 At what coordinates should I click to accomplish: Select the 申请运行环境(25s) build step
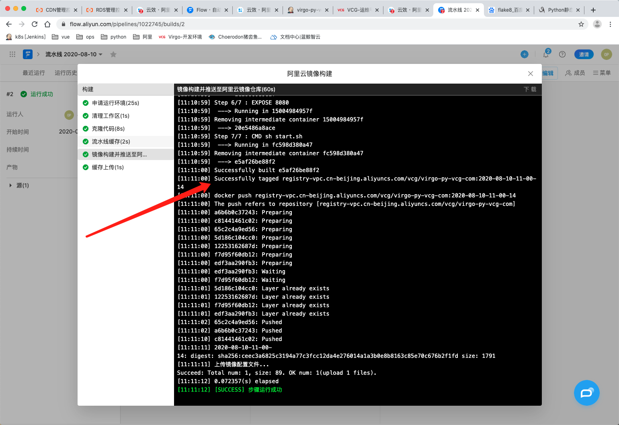pyautogui.click(x=126, y=103)
